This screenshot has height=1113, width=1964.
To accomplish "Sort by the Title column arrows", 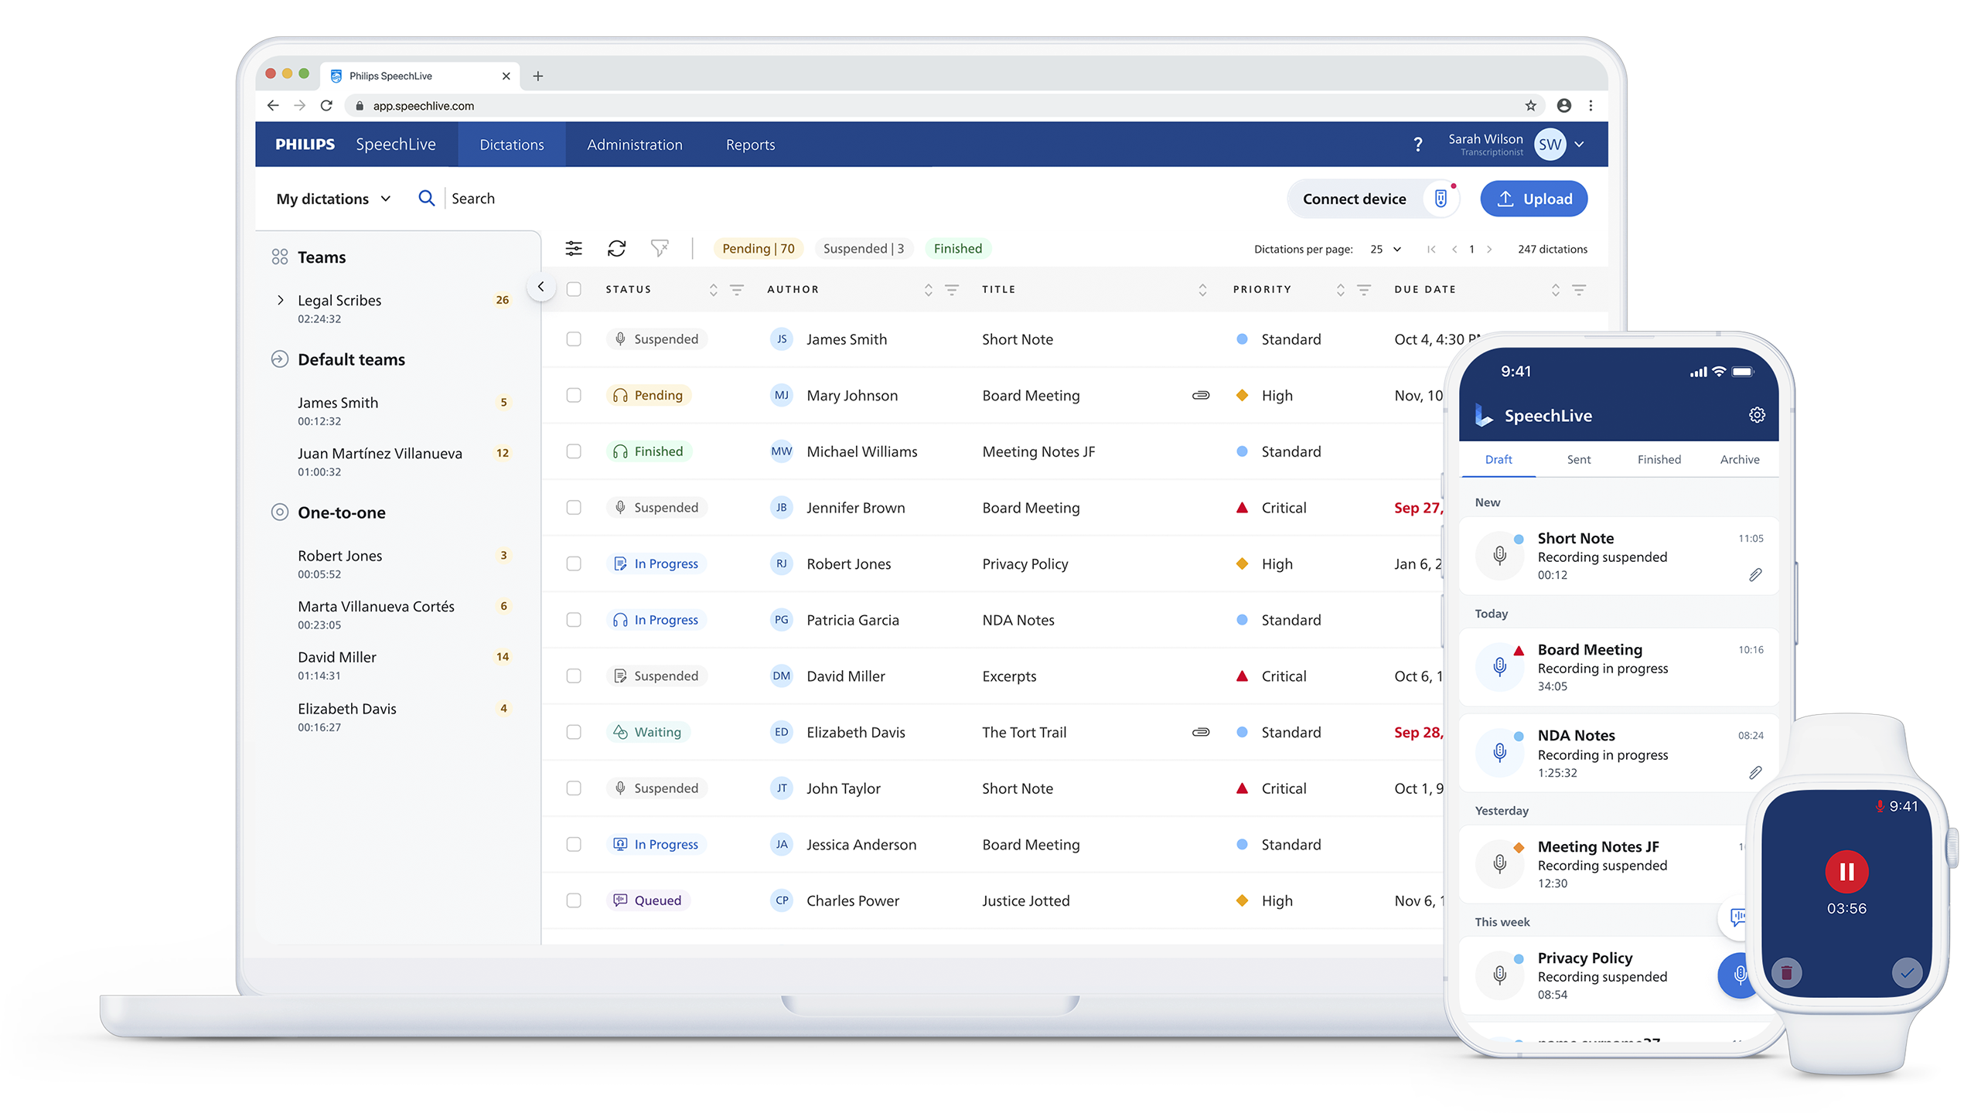I will coord(1202,290).
